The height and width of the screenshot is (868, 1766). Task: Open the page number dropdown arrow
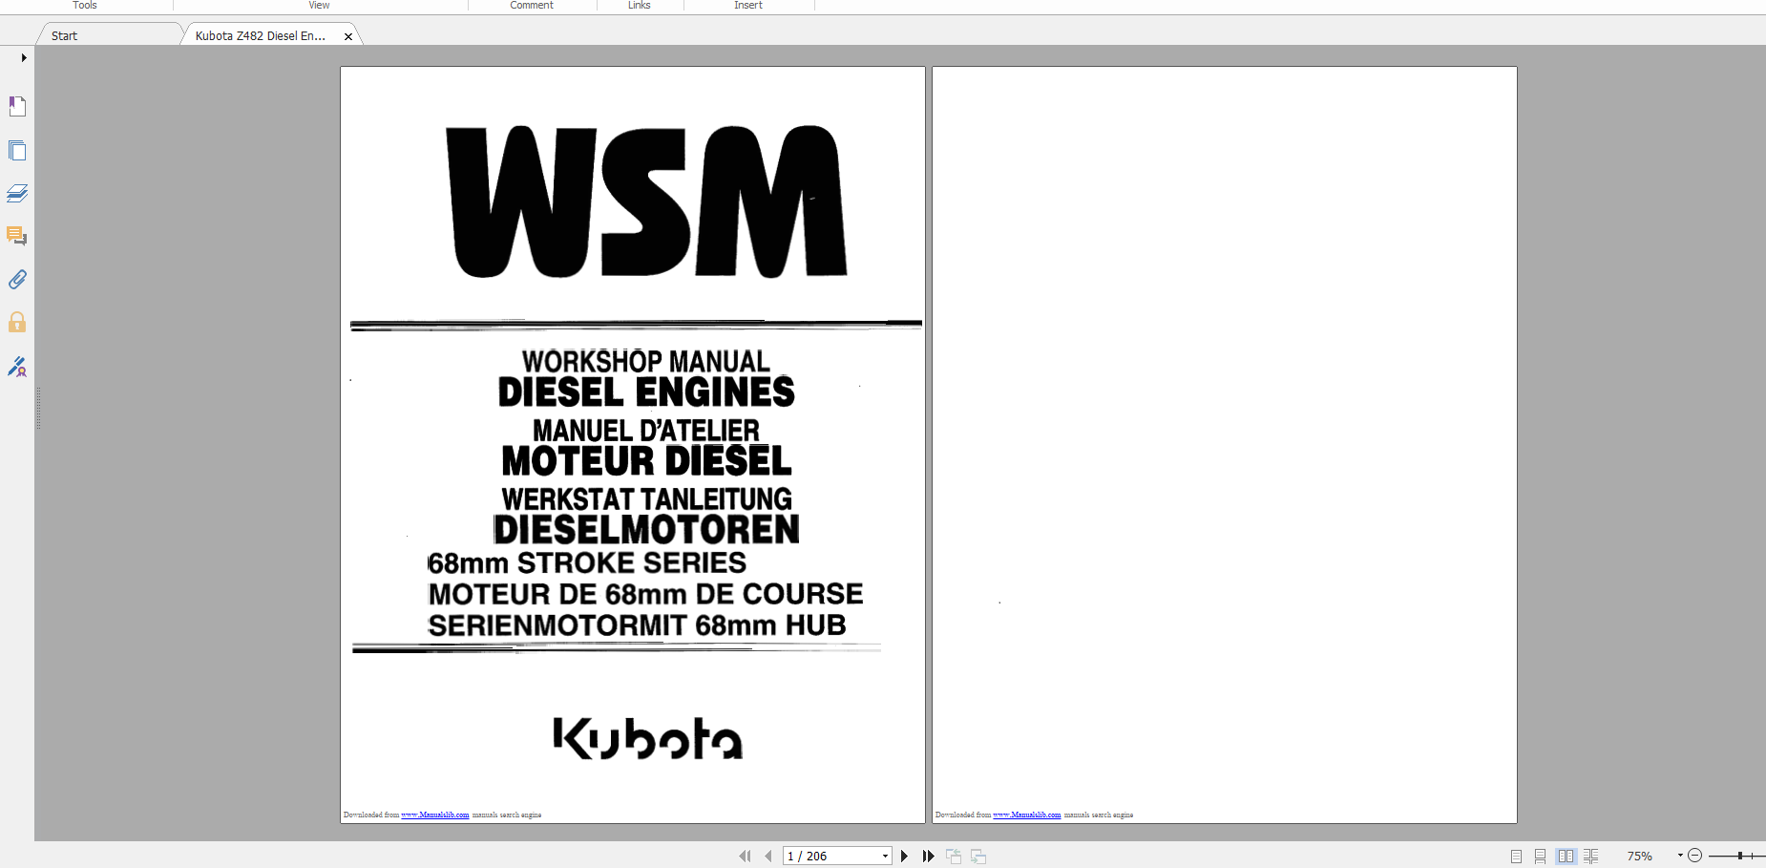pyautogui.click(x=885, y=857)
